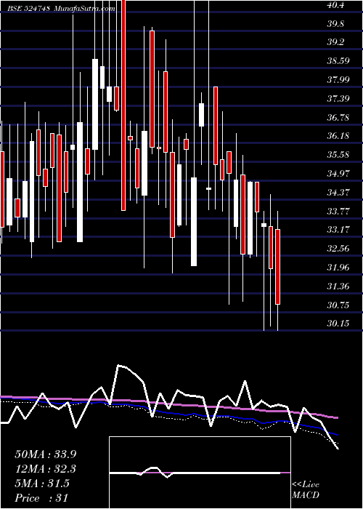Click the 36.78 price axis label
Viewport: 363px width, 509px height.
click(x=338, y=118)
